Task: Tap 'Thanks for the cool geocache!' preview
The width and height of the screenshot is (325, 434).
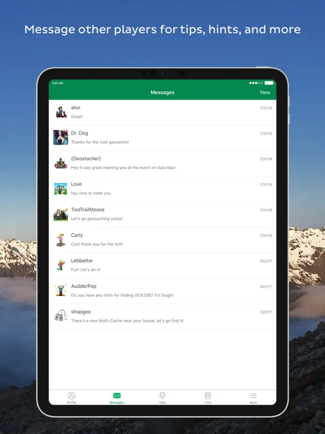Action: click(100, 142)
